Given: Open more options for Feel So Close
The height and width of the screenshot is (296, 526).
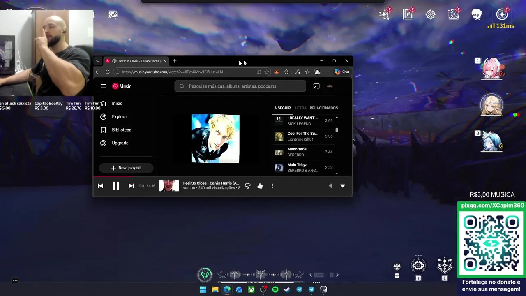Looking at the screenshot, I should 272,186.
